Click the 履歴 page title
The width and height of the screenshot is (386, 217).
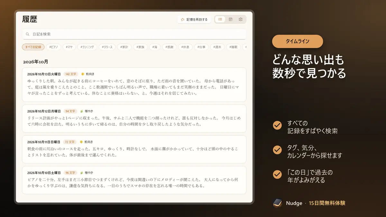(30, 19)
